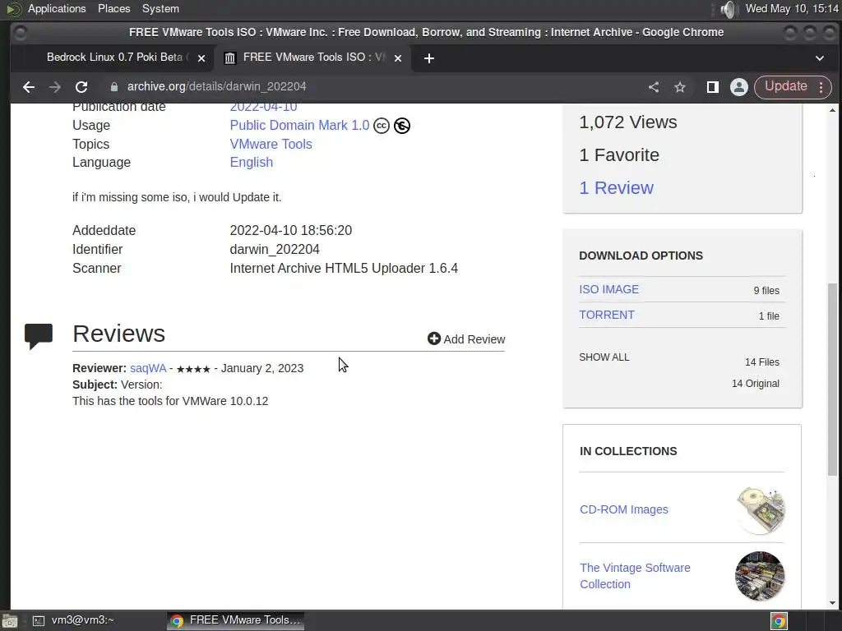This screenshot has width=842, height=631.
Task: Expand the tab search dropdown arrow
Action: pos(820,58)
